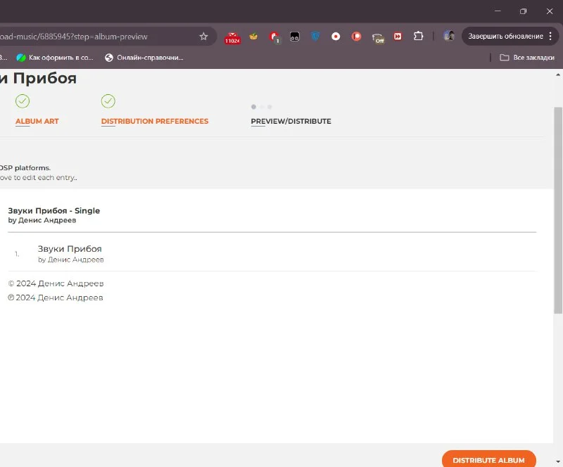Image resolution: width=563 pixels, height=467 pixels.
Task: Bookmark this page with the star icon
Action: pos(203,37)
